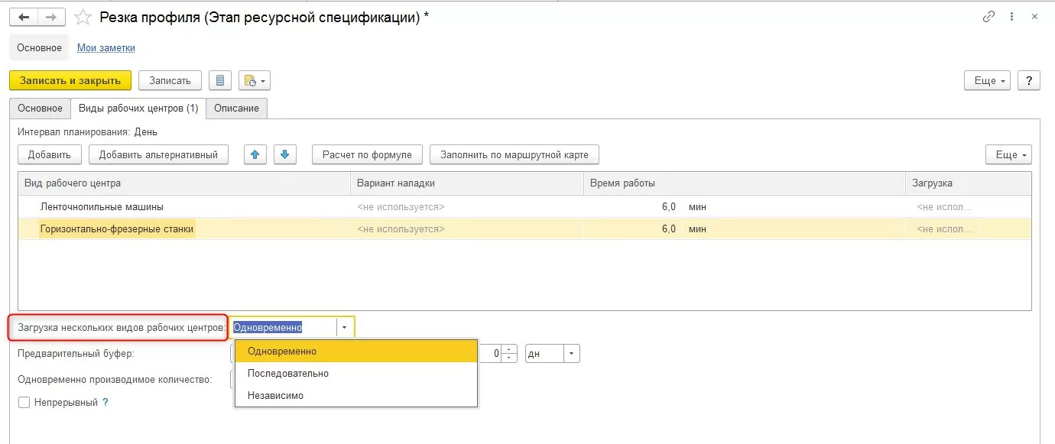1055x444 pixels.
Task: Open the three-dot window menu
Action: click(1013, 16)
